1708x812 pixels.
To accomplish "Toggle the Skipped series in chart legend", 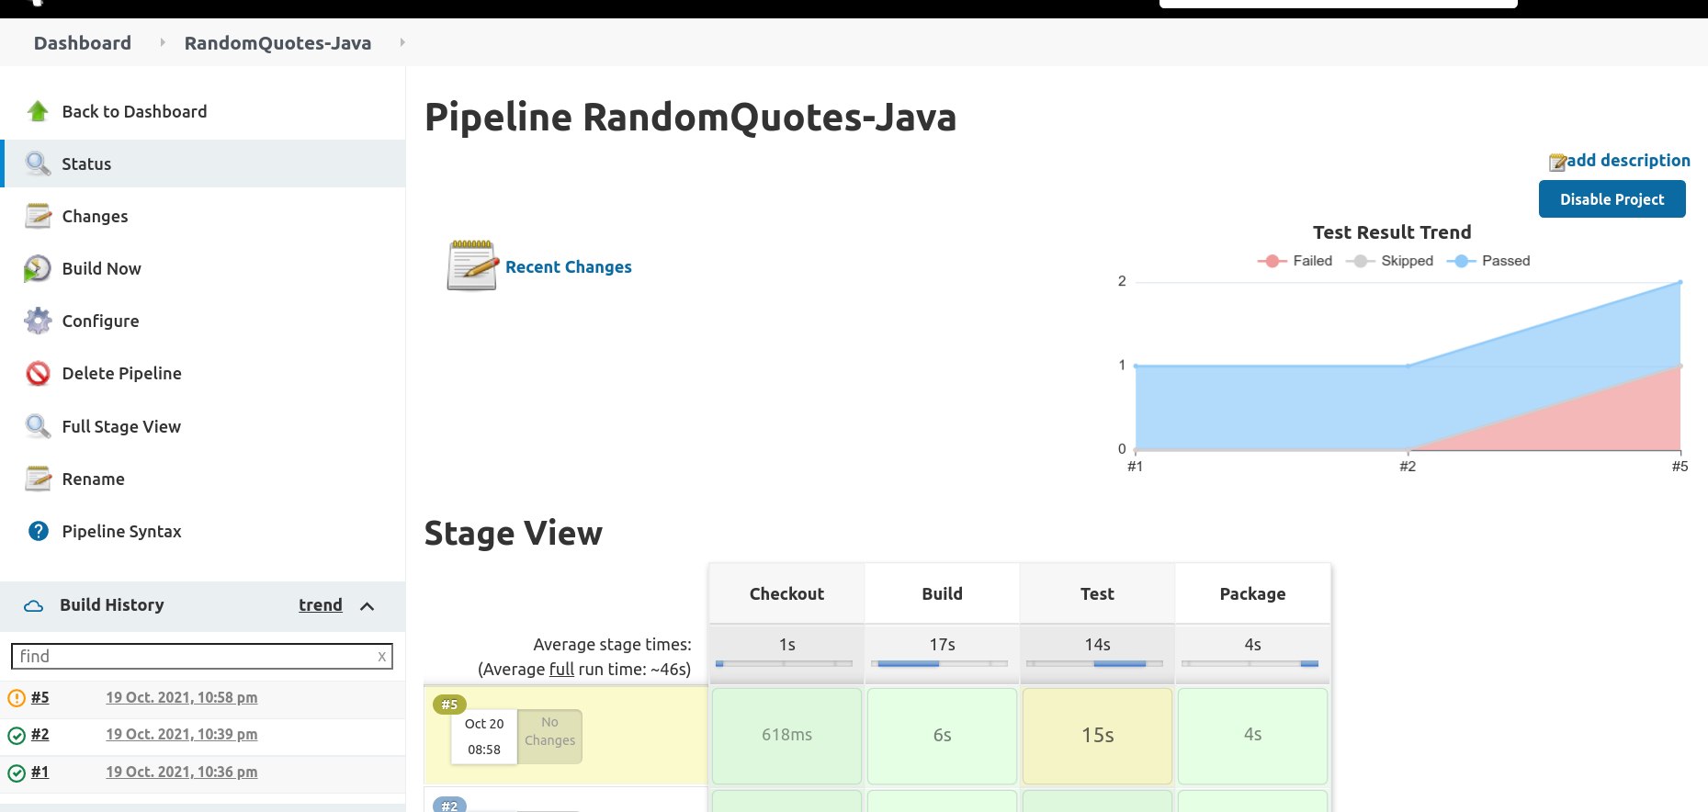I will coord(1389,261).
